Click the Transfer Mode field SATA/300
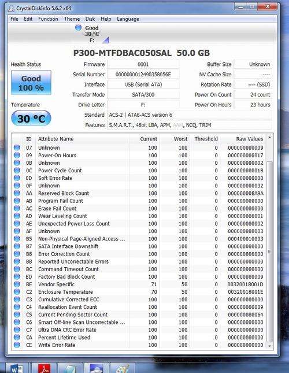 click(143, 95)
